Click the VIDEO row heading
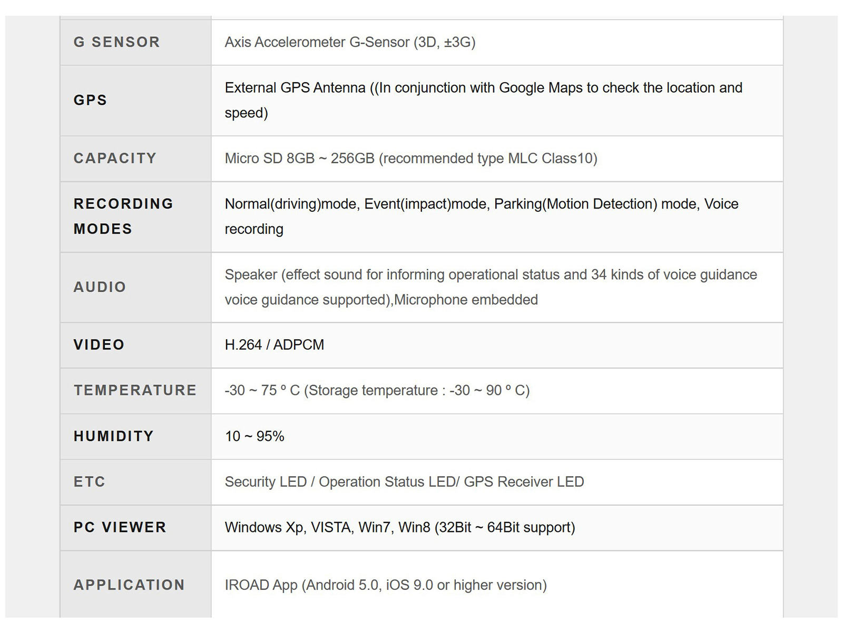843x632 pixels. coord(99,344)
